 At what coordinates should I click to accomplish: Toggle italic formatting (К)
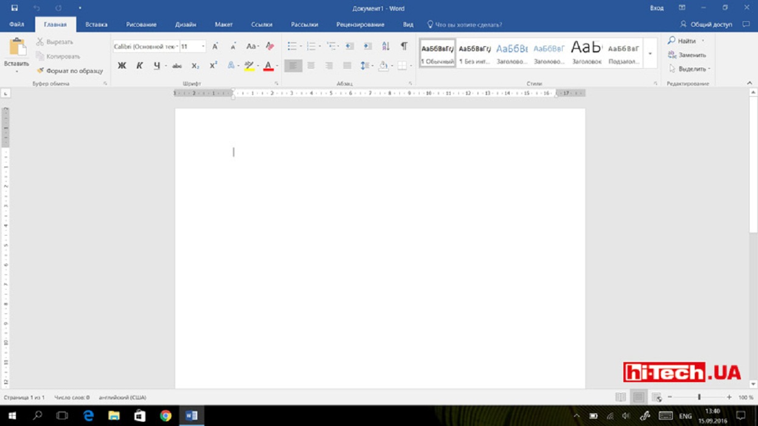(x=139, y=66)
